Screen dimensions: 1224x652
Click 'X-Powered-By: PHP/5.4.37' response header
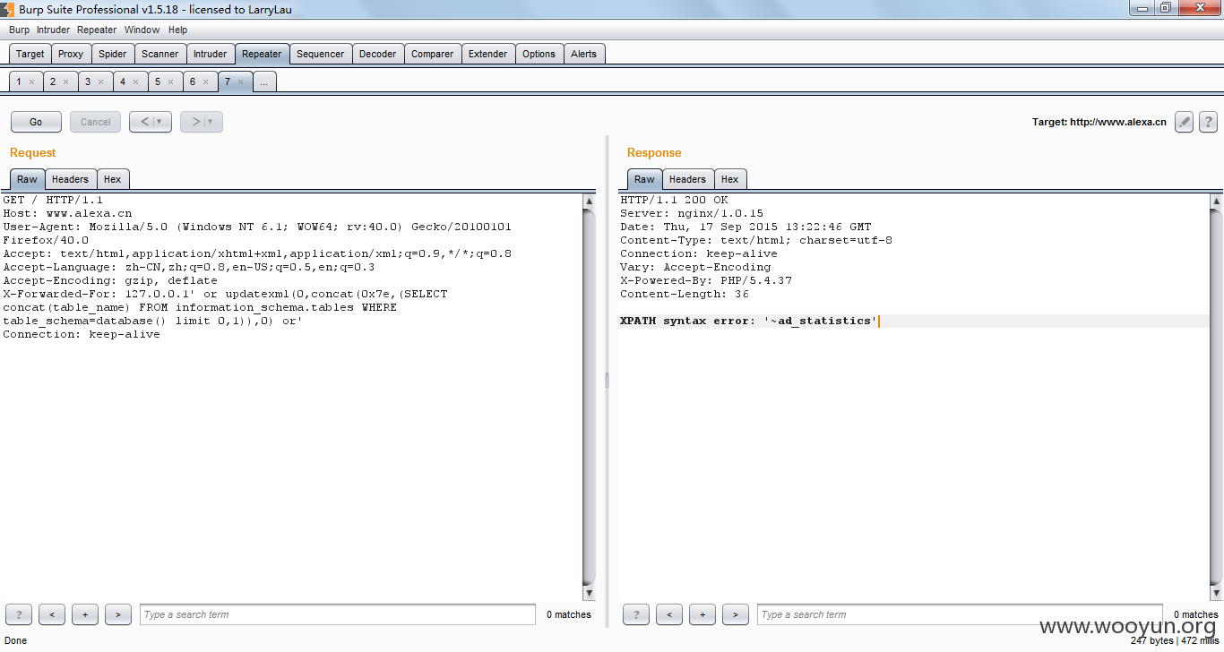tap(706, 280)
